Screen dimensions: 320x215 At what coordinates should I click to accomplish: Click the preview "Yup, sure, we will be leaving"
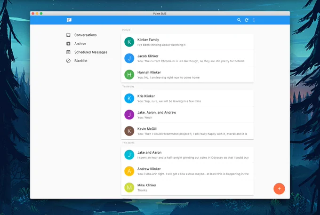point(169,101)
